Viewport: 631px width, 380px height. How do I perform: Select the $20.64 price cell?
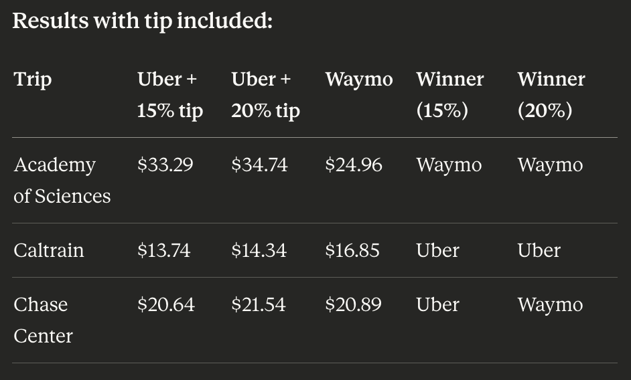165,305
